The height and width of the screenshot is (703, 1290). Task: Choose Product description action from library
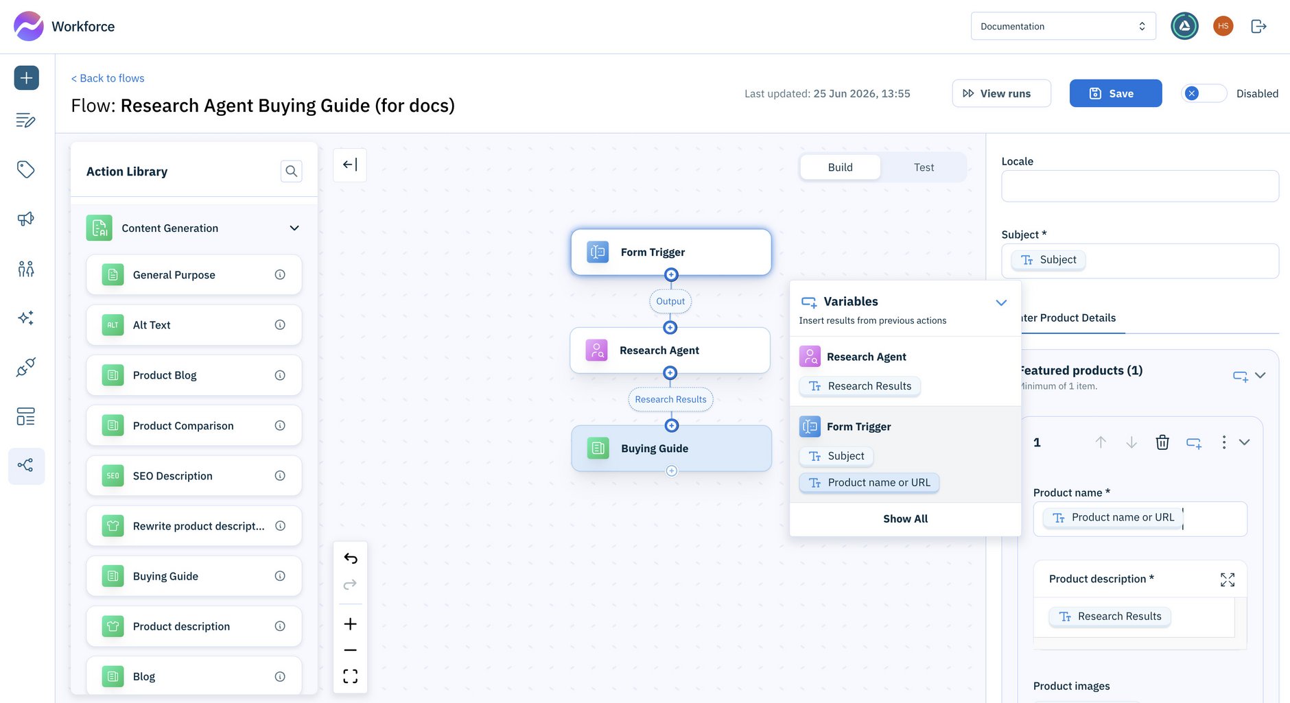(x=194, y=626)
